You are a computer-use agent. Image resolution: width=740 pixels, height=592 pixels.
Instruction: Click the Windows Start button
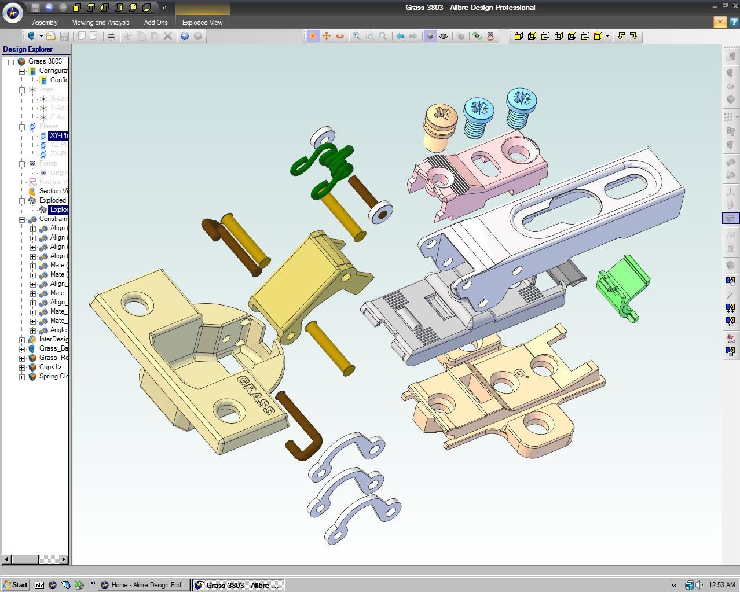[15, 585]
